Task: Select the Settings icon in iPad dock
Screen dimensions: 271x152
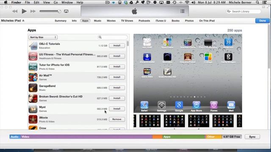Action: 162,105
